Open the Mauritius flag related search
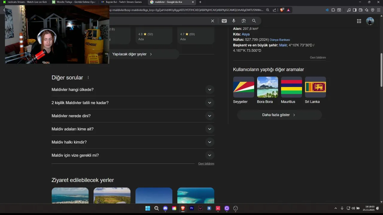This screenshot has width=383, height=215. click(291, 87)
